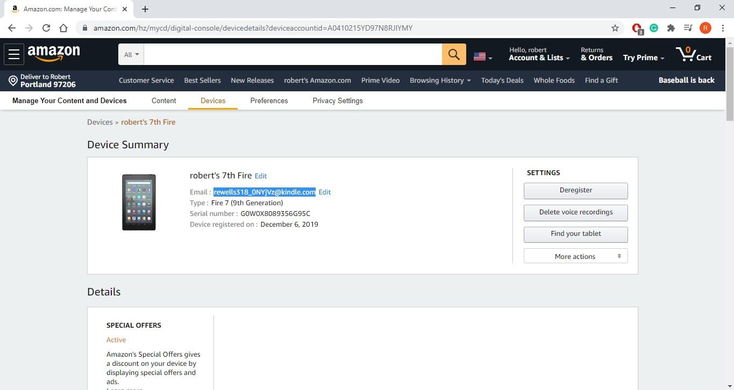The height and width of the screenshot is (390, 734).
Task: Expand the Browsing History dropdown
Action: 440,80
